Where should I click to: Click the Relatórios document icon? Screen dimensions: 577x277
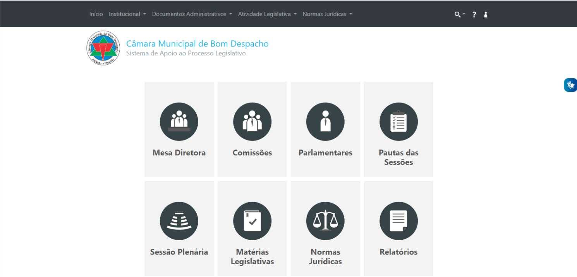coord(398,221)
